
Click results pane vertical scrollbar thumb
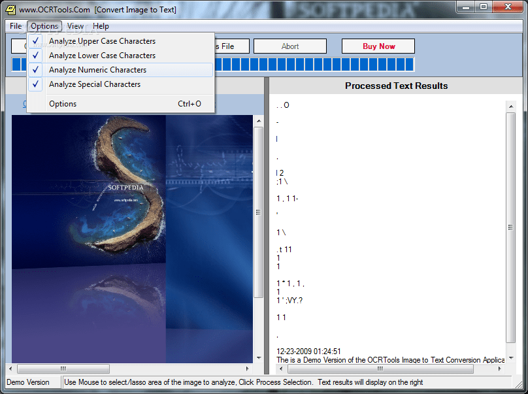tap(511, 227)
